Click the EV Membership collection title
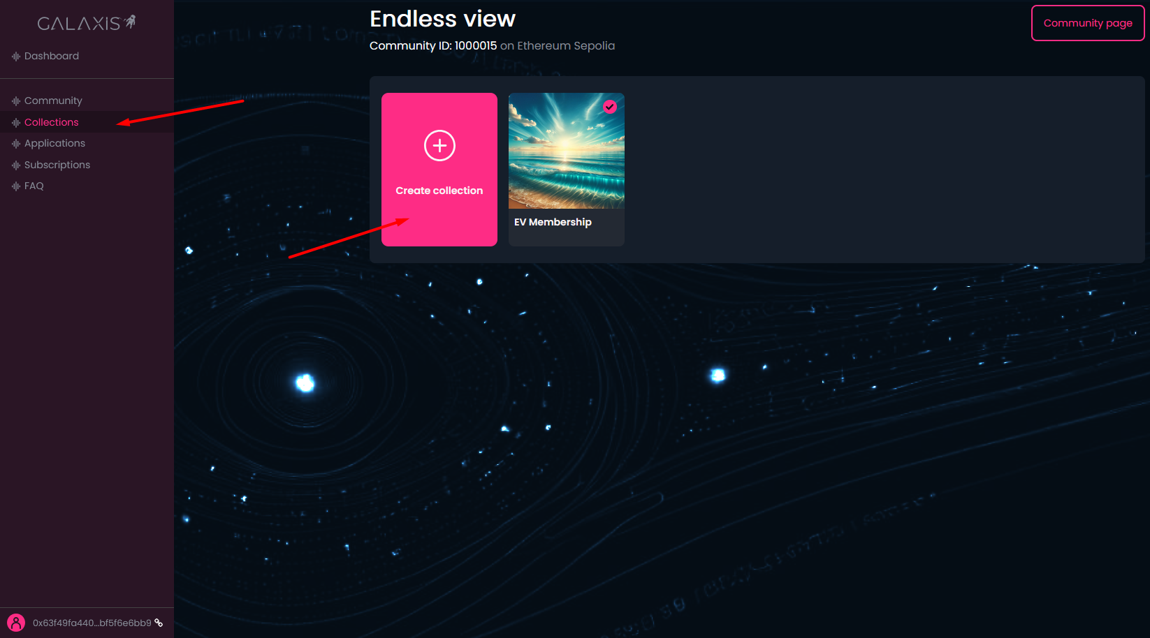 point(553,222)
